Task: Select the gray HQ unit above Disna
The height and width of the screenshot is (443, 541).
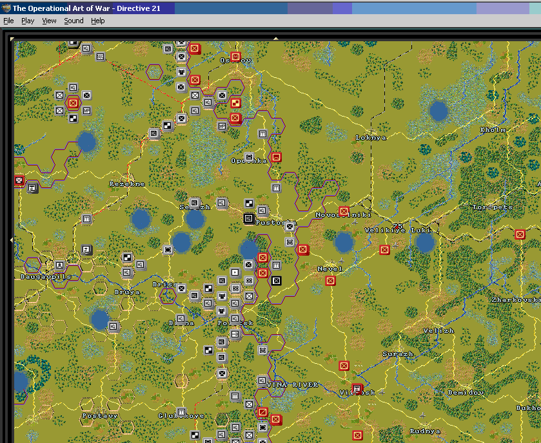Action: click(181, 319)
